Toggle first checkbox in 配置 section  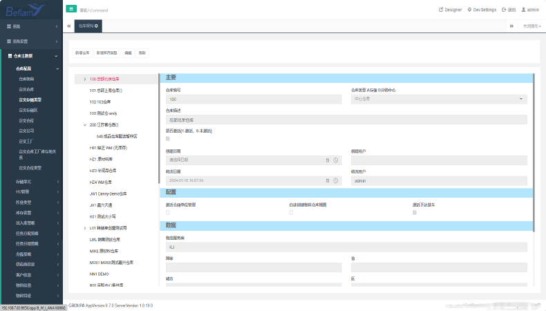167,212
